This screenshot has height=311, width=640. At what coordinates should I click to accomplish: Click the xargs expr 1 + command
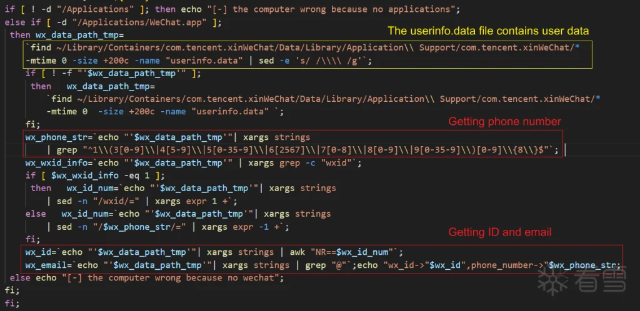coord(192,201)
